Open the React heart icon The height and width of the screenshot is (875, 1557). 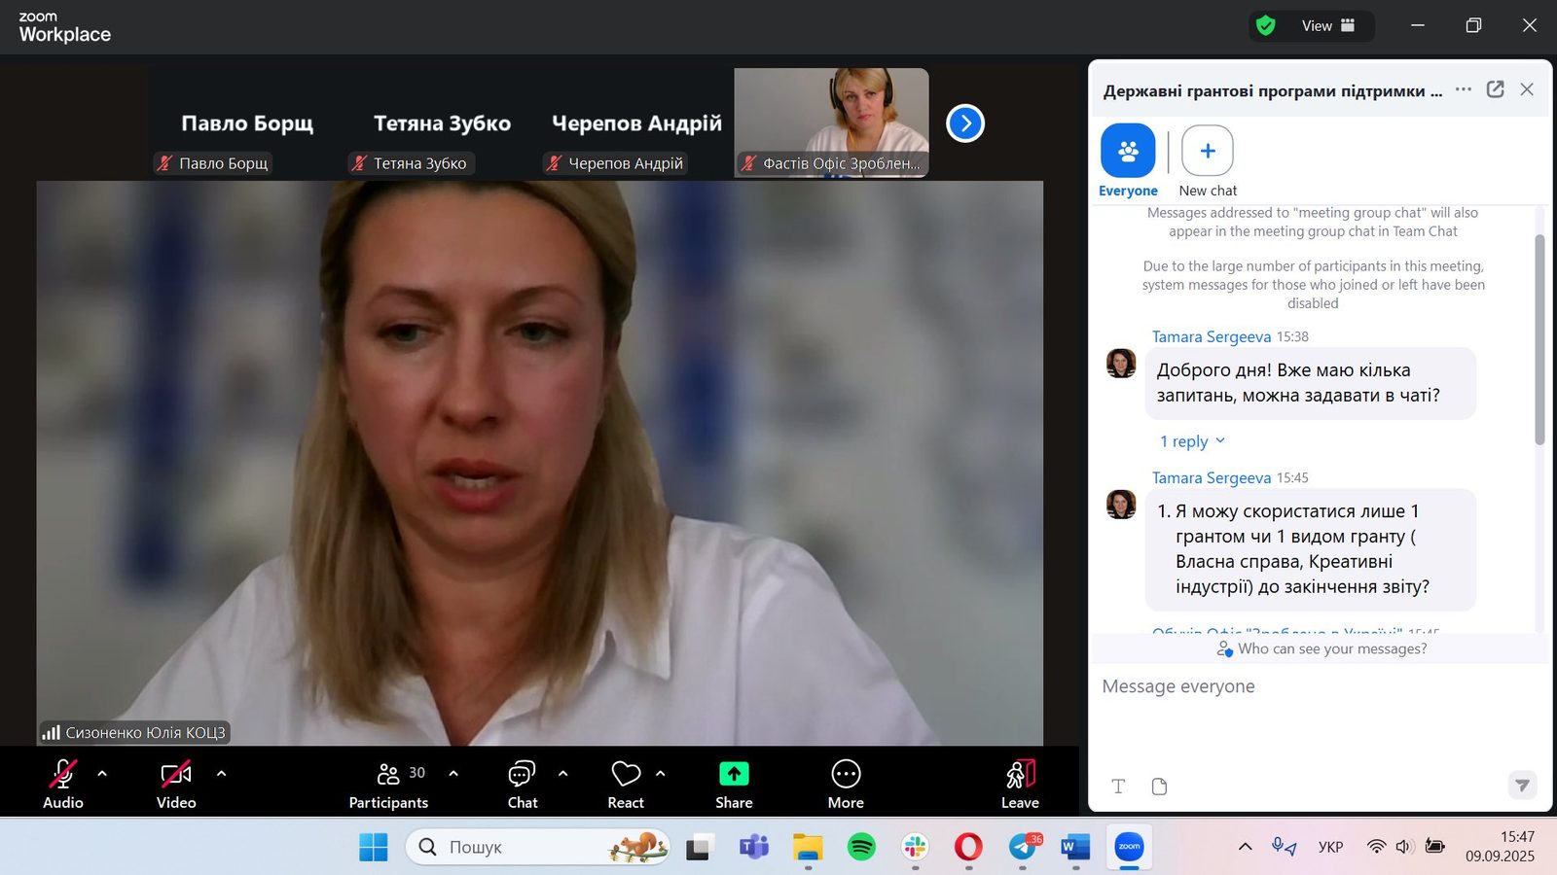pos(626,774)
